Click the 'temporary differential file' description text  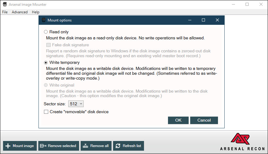click(x=132, y=73)
